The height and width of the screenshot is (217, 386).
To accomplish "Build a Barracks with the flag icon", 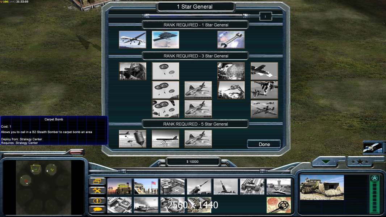I will [146, 187].
